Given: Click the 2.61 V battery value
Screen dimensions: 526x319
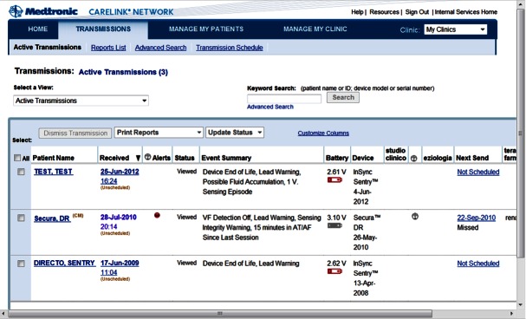Looking at the screenshot, I should point(336,172).
